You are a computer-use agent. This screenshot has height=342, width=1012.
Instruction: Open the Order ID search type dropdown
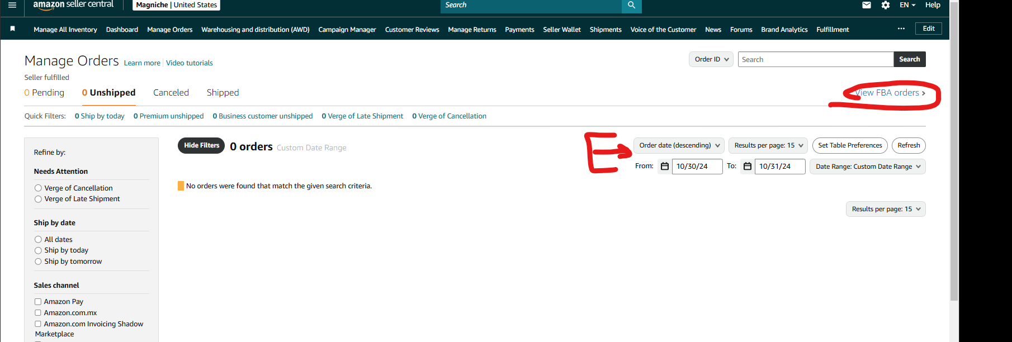click(711, 59)
